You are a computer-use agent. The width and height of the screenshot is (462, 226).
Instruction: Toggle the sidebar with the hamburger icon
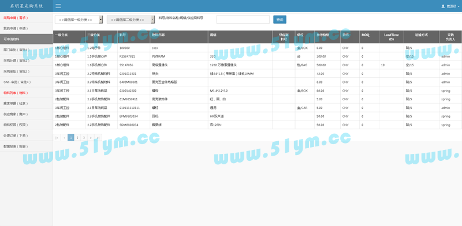(58, 6)
